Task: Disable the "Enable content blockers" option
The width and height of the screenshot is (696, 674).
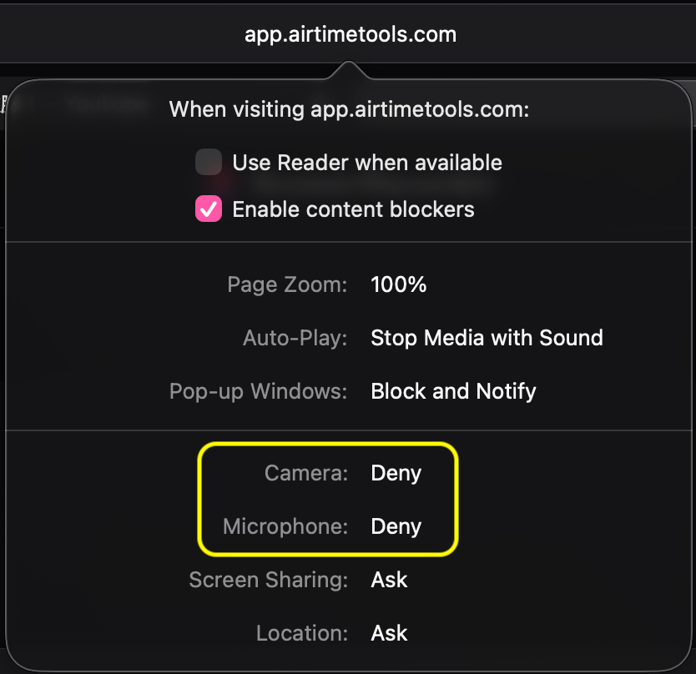Action: (208, 209)
